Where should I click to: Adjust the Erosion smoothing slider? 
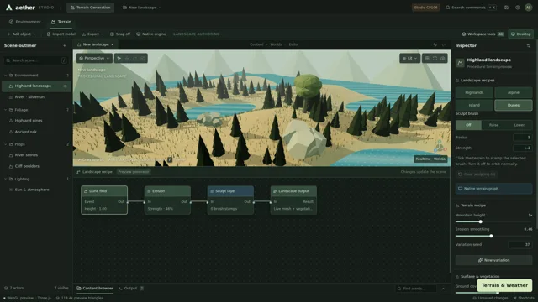493,236
